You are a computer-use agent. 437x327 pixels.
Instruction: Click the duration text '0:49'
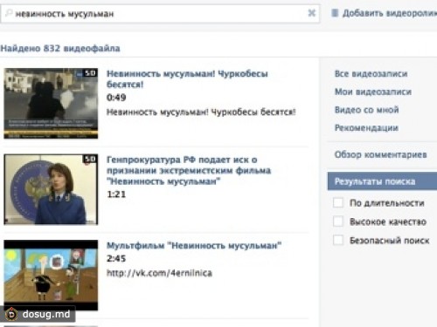click(116, 98)
